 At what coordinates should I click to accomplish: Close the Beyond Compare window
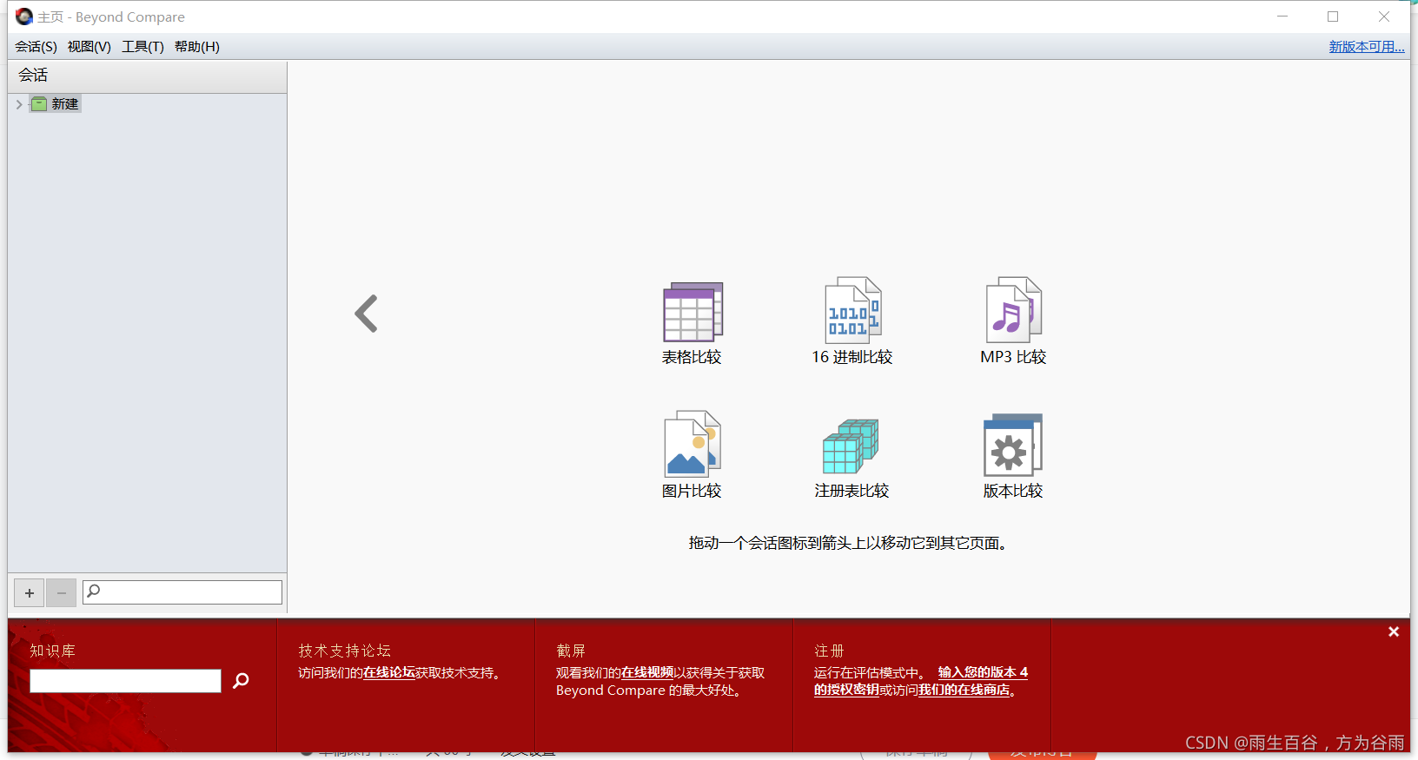[x=1384, y=17]
